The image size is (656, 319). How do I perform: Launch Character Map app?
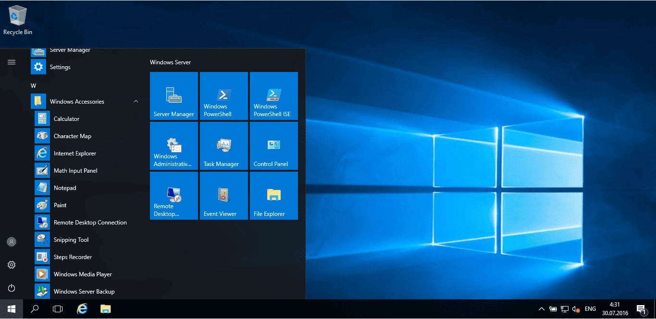click(87, 136)
